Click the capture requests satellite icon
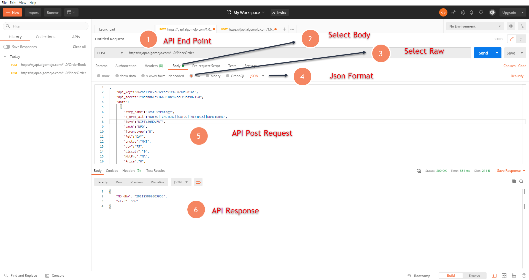Screen dimensions: 529x280 (x=454, y=12)
